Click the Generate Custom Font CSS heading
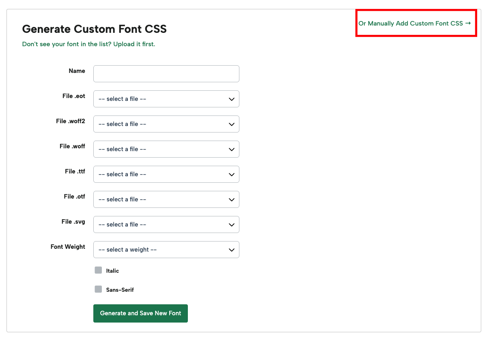This screenshot has width=493, height=342. [94, 29]
